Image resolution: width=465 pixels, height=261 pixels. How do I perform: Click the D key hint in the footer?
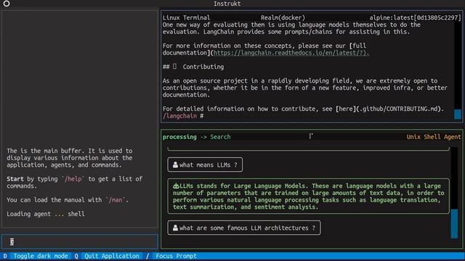coord(5,256)
